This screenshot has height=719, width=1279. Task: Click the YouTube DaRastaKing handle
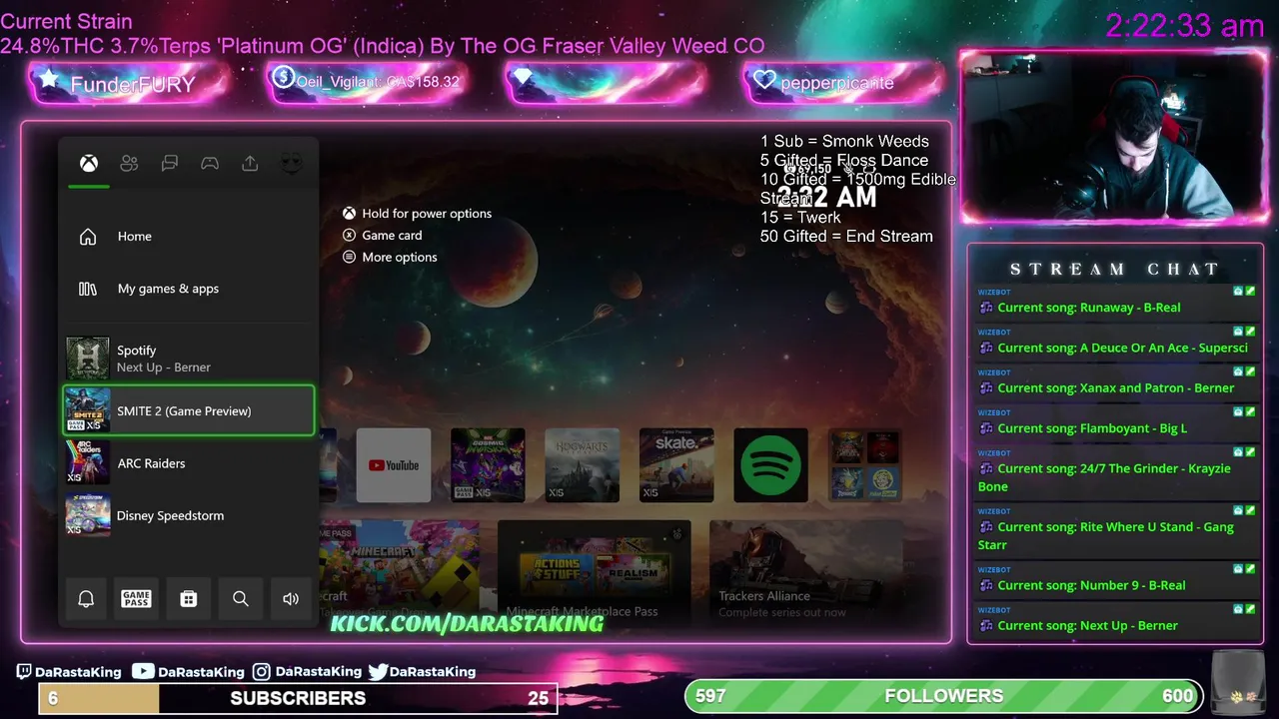[189, 672]
